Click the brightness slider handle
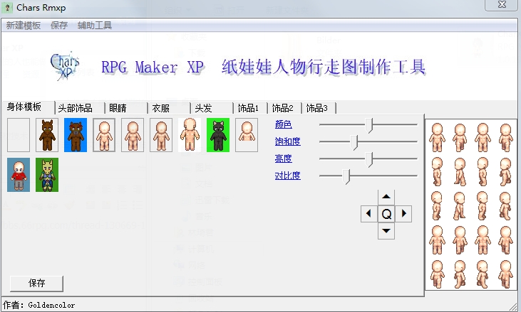Viewport: 521px width, 312px height. coord(368,160)
